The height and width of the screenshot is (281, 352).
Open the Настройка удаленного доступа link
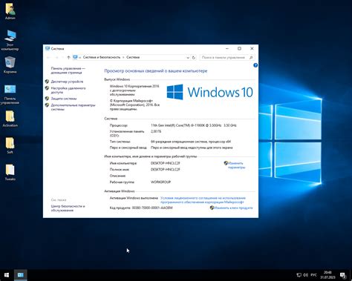point(68,90)
